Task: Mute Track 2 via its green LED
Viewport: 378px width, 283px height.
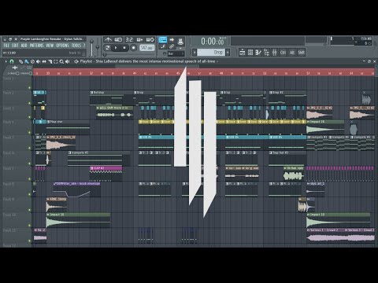Action: tap(29, 103)
